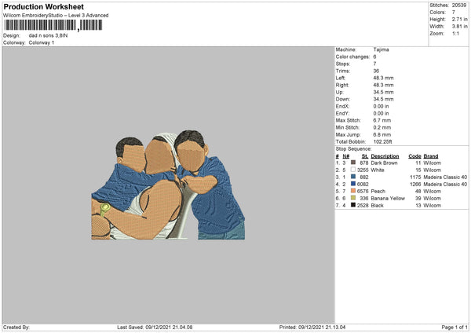
Task: Click the Stitches value 20539
Action: coord(459,5)
